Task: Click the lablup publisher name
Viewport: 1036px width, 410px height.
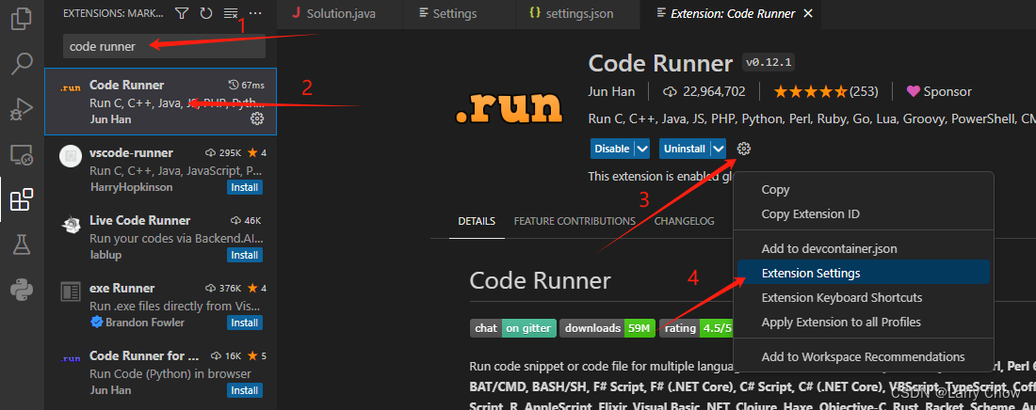Action: tap(105, 255)
